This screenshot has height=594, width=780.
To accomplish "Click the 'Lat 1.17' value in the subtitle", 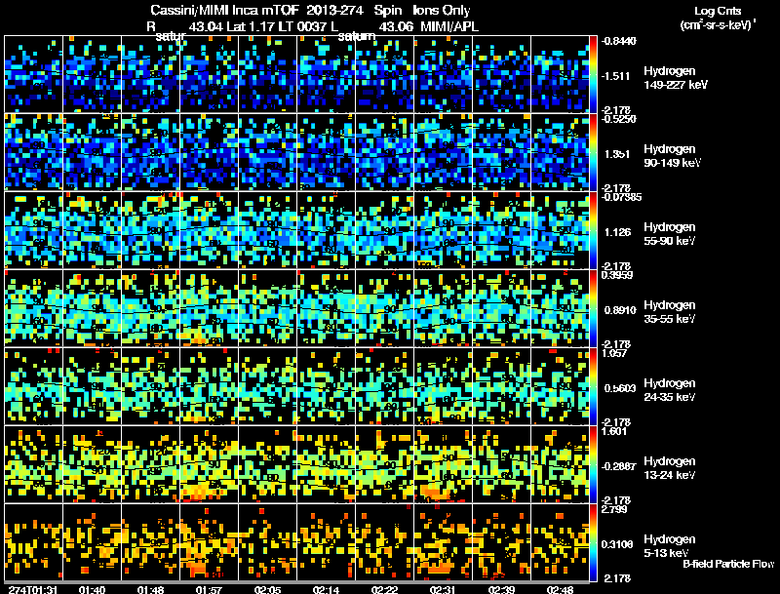I will 249,26.
